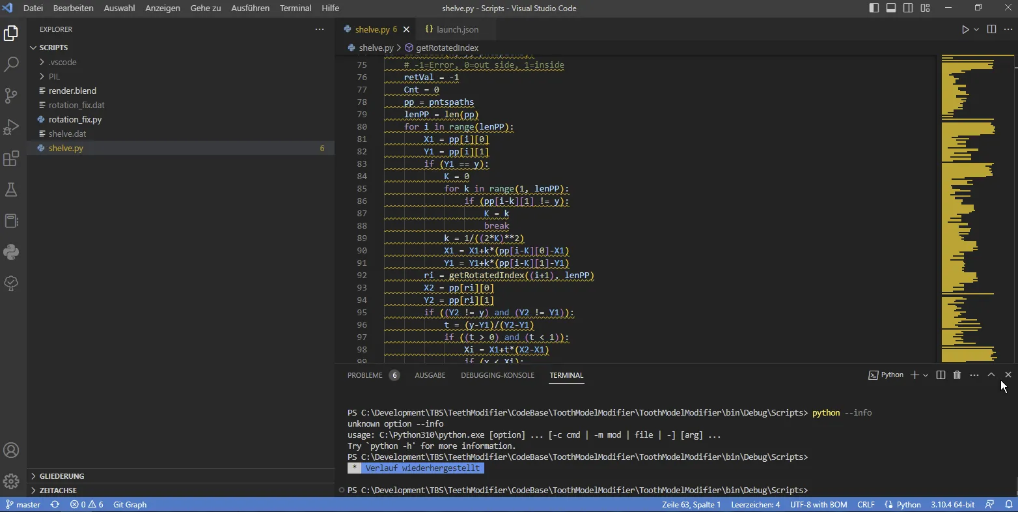Open rotation_fix.py file

click(181, 119)
